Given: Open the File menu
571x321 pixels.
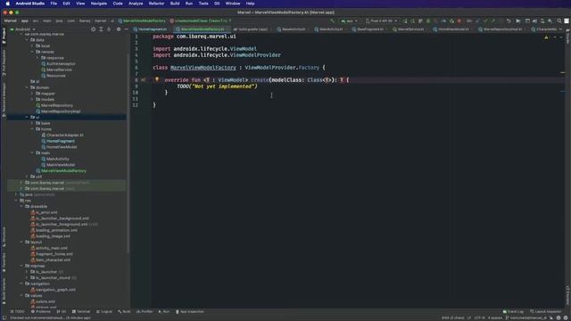Looking at the screenshot, I should click(54, 4).
